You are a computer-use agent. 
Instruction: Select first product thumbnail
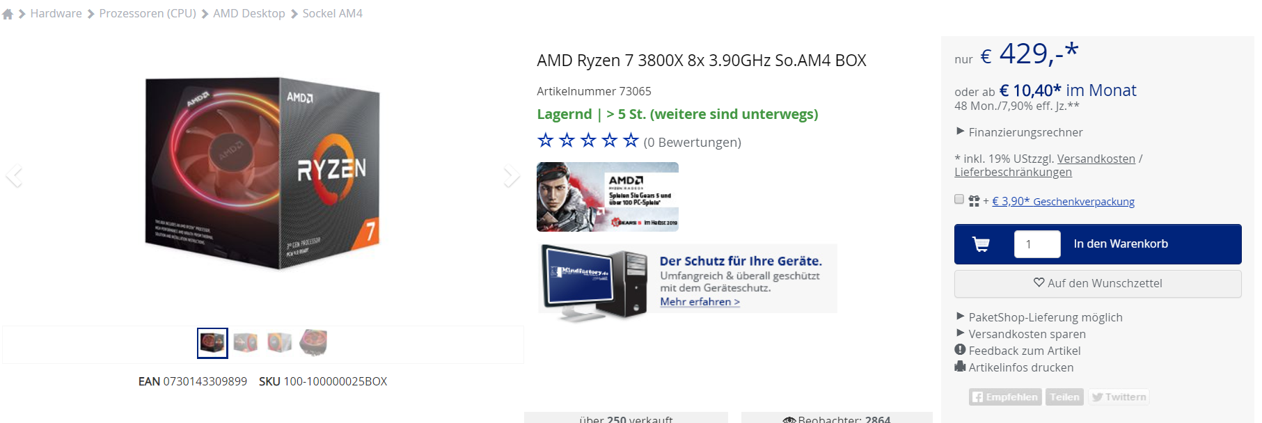212,343
